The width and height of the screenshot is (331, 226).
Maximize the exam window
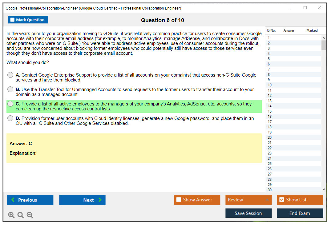305,8
